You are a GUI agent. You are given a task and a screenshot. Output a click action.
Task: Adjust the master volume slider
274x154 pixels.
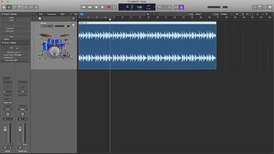pyautogui.click(x=217, y=7)
